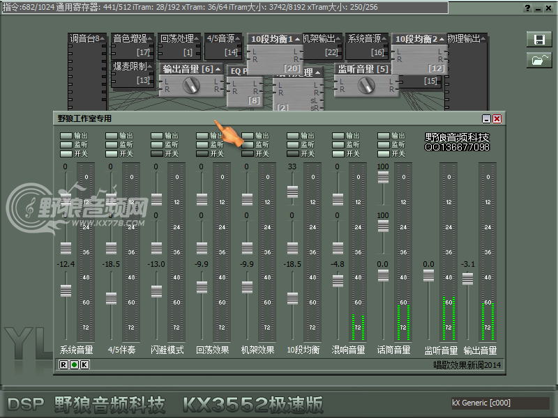Image resolution: width=558 pixels, height=418 pixels.
Task: Select the 回荡处理 [1] DSP module
Action: click(x=179, y=47)
